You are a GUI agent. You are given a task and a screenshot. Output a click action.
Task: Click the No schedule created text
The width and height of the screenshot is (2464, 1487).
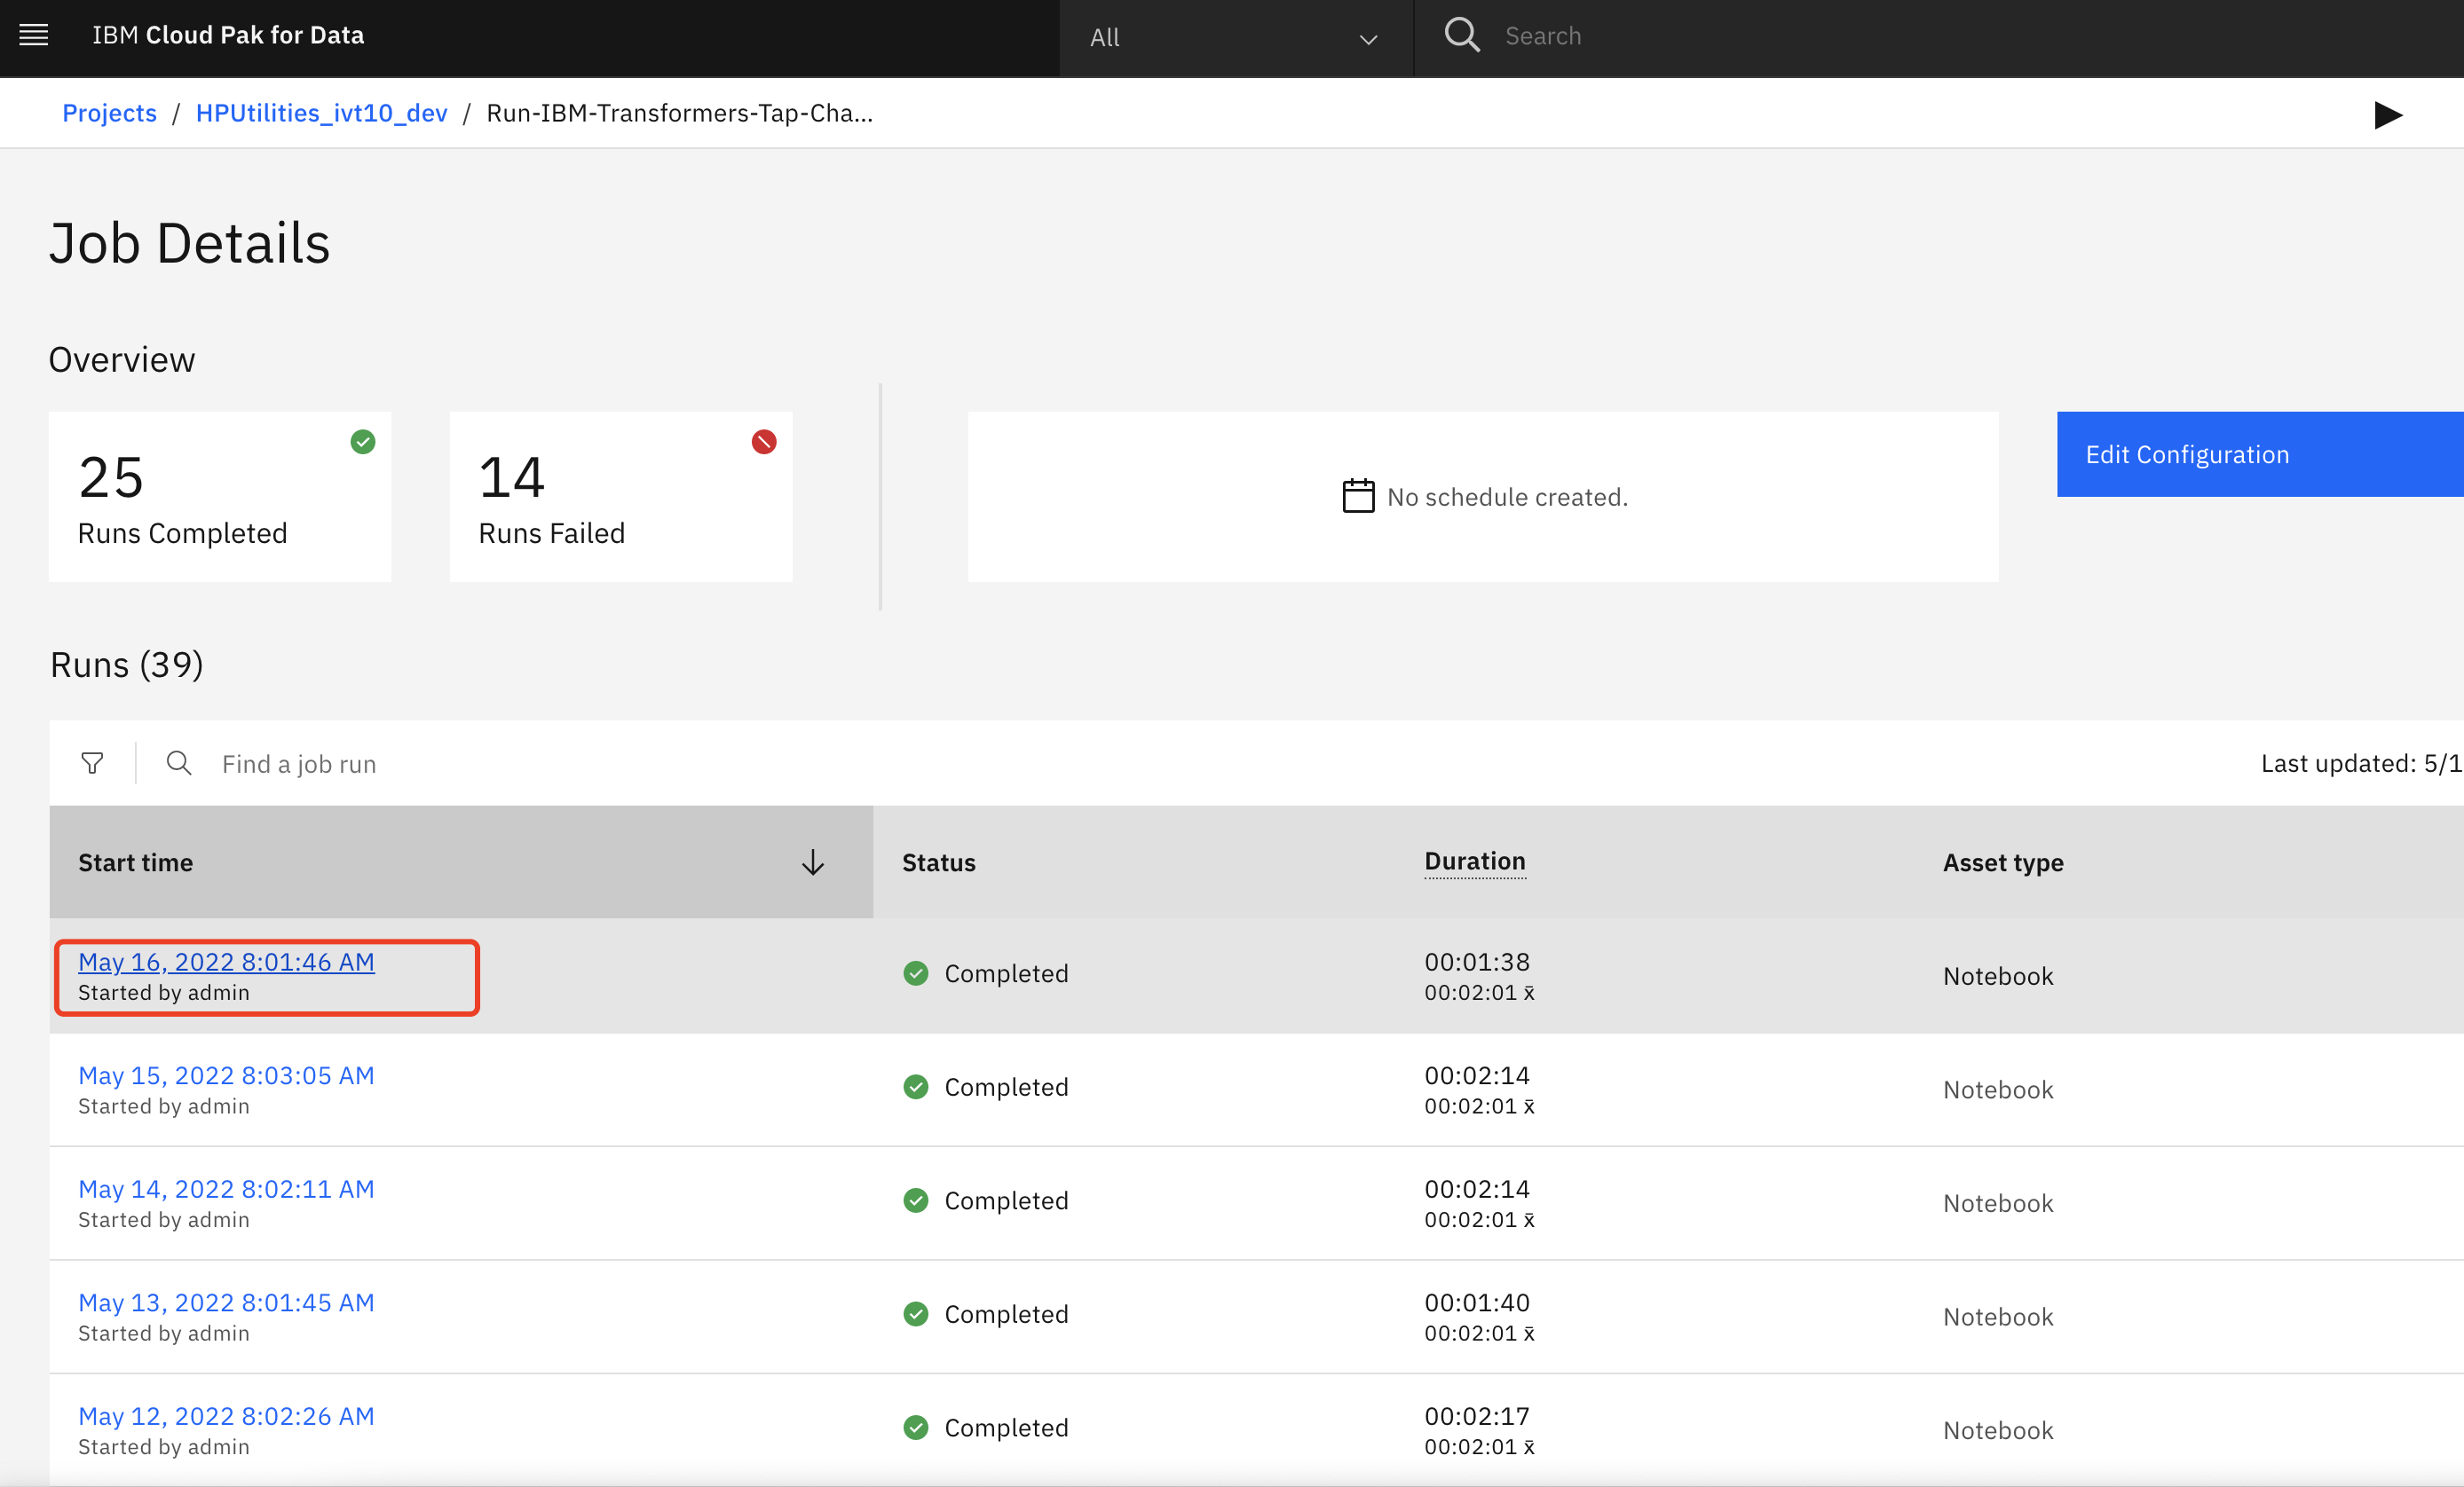1507,497
